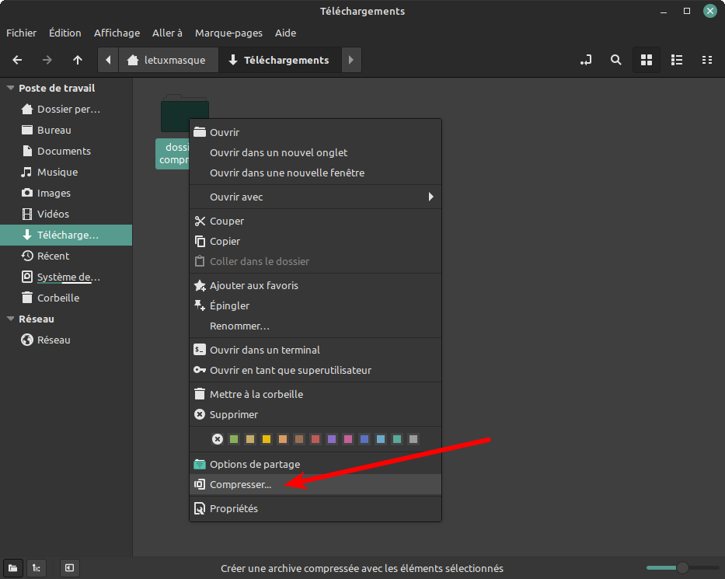Pick the gray folder color swatch
This screenshot has height=579, width=725.
[x=413, y=439]
